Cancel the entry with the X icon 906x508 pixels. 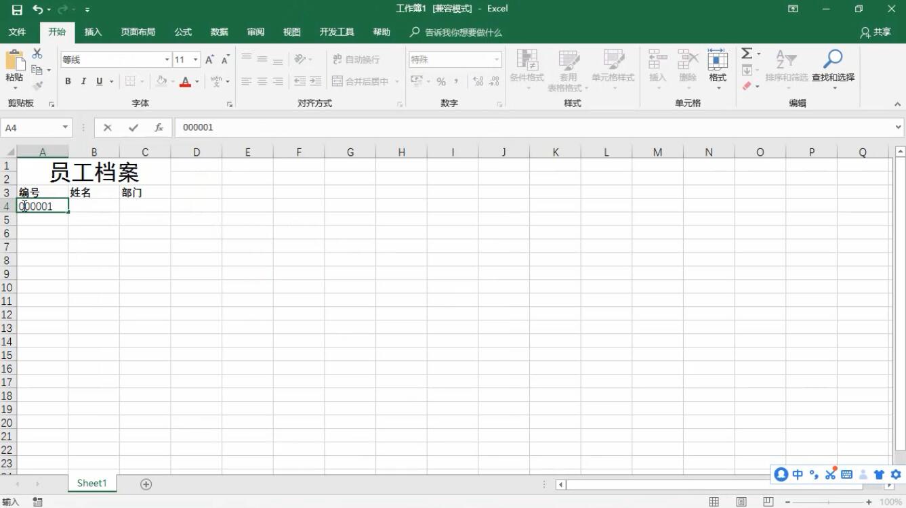click(x=107, y=127)
